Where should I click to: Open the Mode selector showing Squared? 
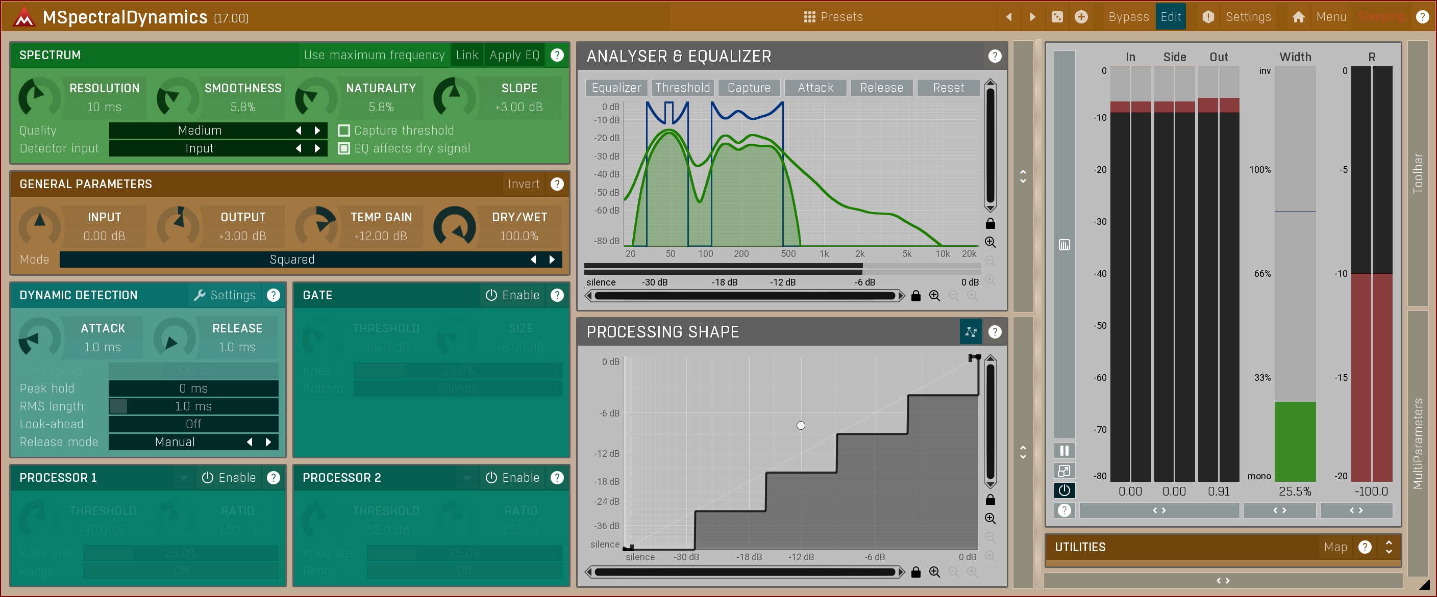coord(292,259)
